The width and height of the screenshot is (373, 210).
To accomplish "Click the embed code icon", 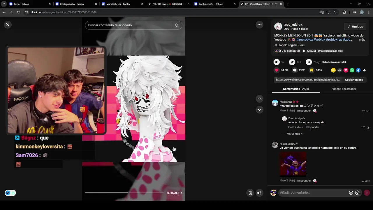I will click(339, 70).
